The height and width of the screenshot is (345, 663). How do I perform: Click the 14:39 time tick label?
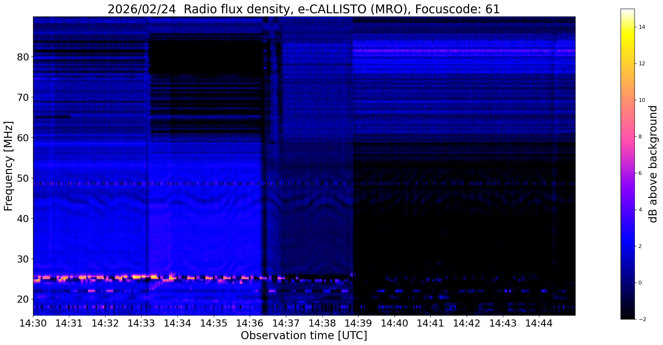click(x=358, y=323)
